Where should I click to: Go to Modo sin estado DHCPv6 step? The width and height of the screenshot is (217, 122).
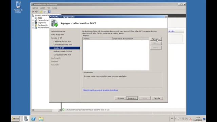pos(63,51)
